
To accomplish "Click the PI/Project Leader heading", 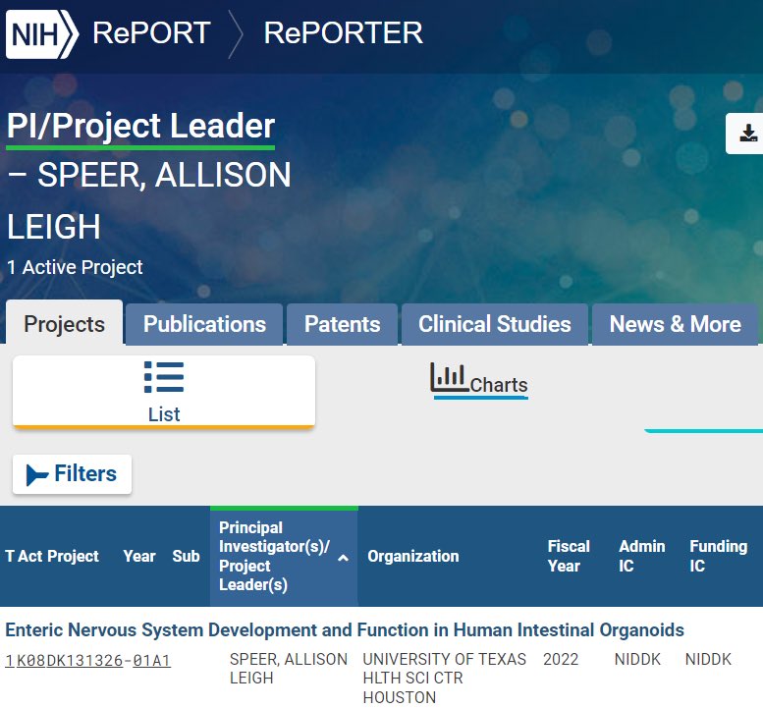I will click(x=140, y=126).
